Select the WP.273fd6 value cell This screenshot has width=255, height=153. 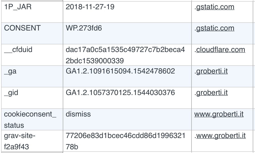tap(127, 33)
